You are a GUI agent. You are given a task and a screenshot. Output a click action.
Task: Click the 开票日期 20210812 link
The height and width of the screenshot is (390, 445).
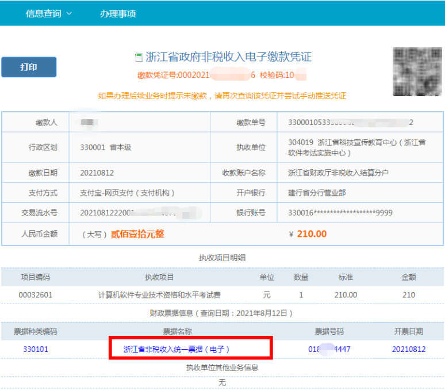[x=408, y=349]
